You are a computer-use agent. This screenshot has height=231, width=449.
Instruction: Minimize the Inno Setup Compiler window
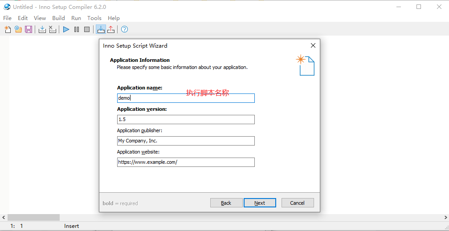coord(399,7)
